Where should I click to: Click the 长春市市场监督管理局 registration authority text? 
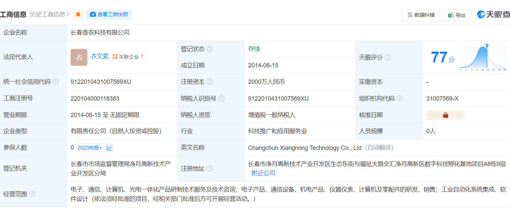point(121,168)
